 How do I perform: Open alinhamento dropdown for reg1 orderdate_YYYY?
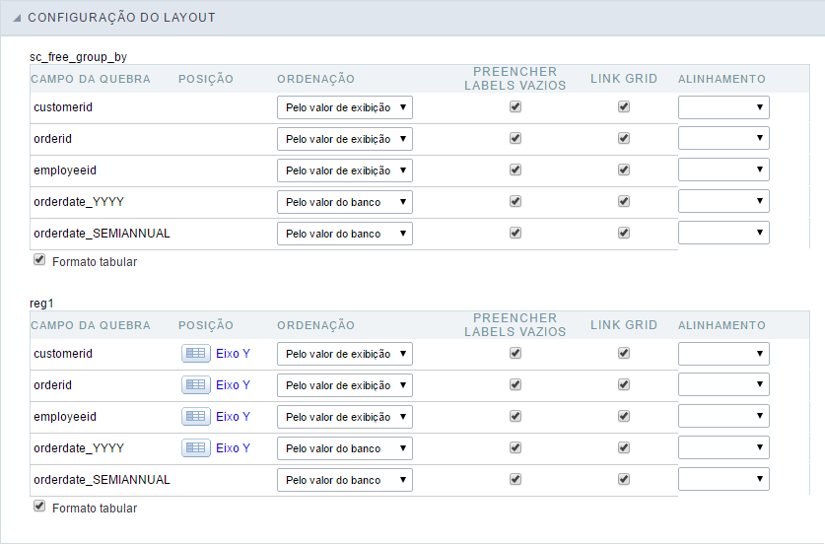[723, 447]
